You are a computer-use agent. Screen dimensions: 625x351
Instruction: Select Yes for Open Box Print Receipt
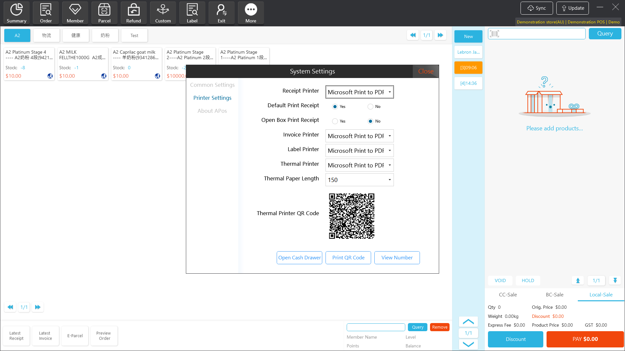tap(335, 121)
